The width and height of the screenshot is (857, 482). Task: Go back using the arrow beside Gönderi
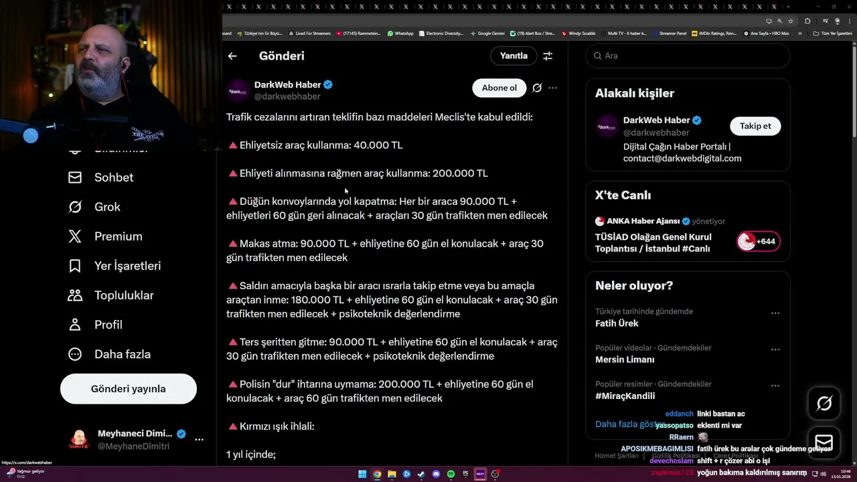coord(232,56)
